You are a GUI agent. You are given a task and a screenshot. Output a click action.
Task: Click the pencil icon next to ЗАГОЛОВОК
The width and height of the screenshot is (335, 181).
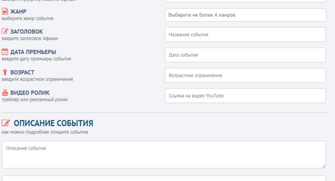pyautogui.click(x=5, y=31)
